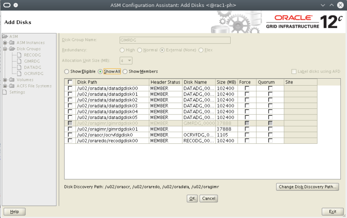Select the Flex redundancy radio button
The width and height of the screenshot is (347, 218).
[x=201, y=50]
